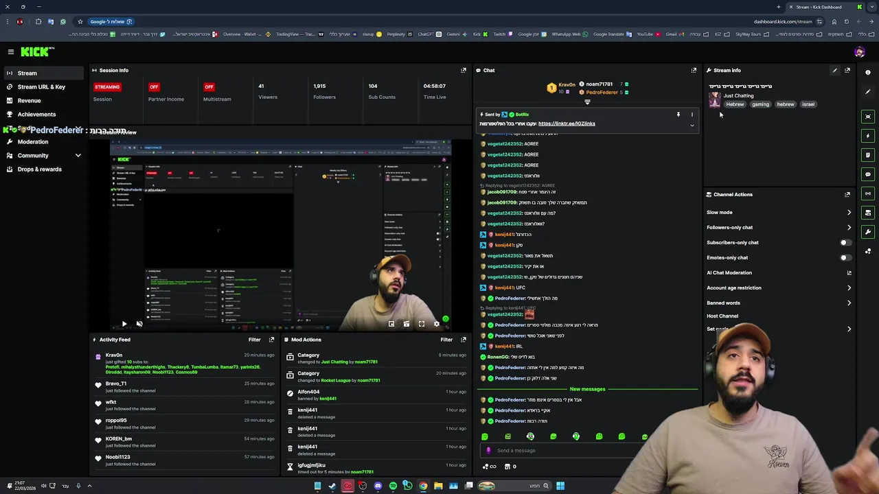
Task: Click the Hebrew language tag in Stream info
Action: click(x=735, y=104)
